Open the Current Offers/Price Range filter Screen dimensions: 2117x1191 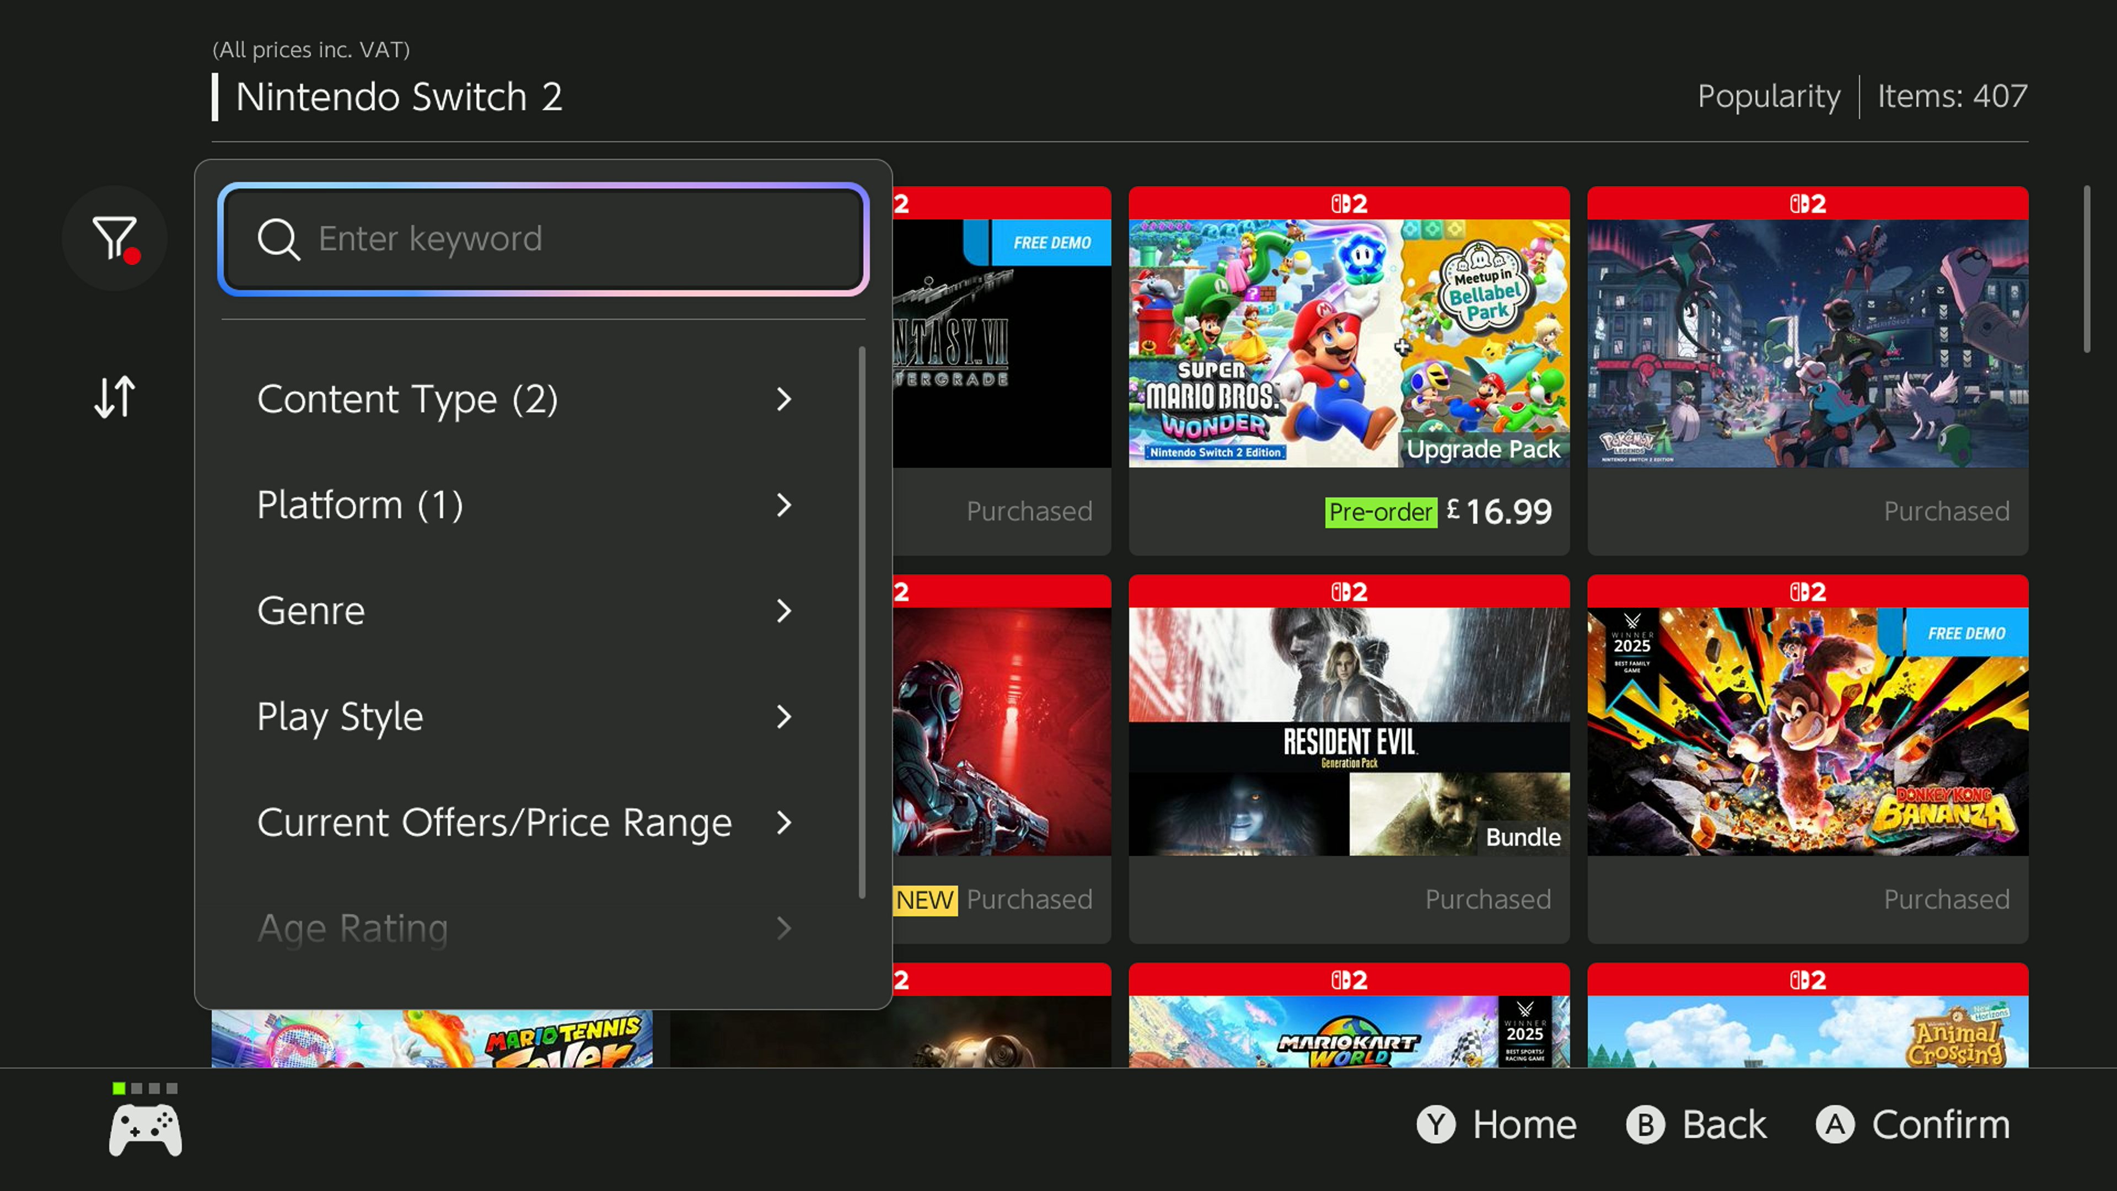tap(526, 823)
